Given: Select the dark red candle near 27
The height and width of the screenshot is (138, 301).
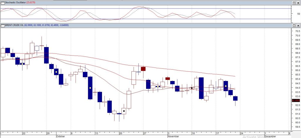Looking at the screenshot, I should tap(143, 69).
